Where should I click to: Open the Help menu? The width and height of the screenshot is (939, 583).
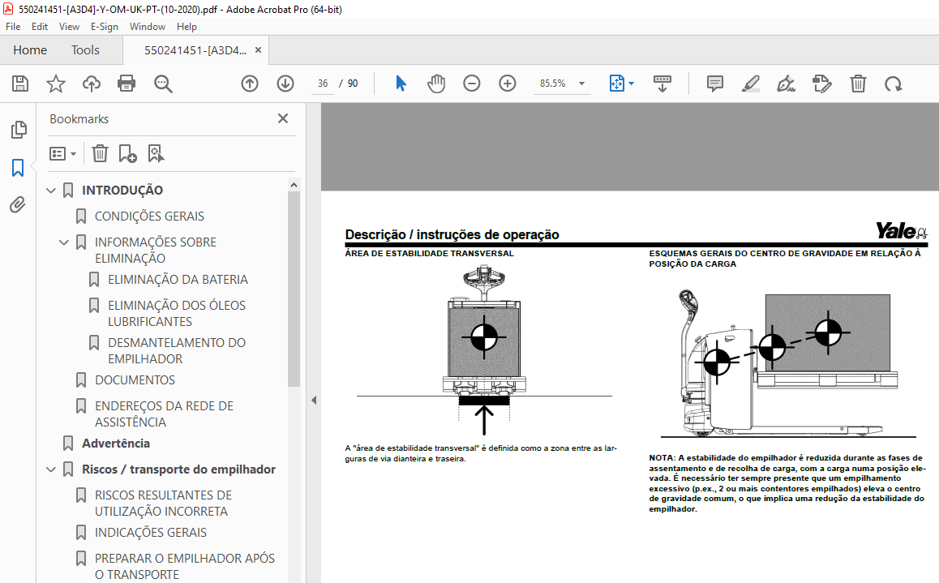187,26
